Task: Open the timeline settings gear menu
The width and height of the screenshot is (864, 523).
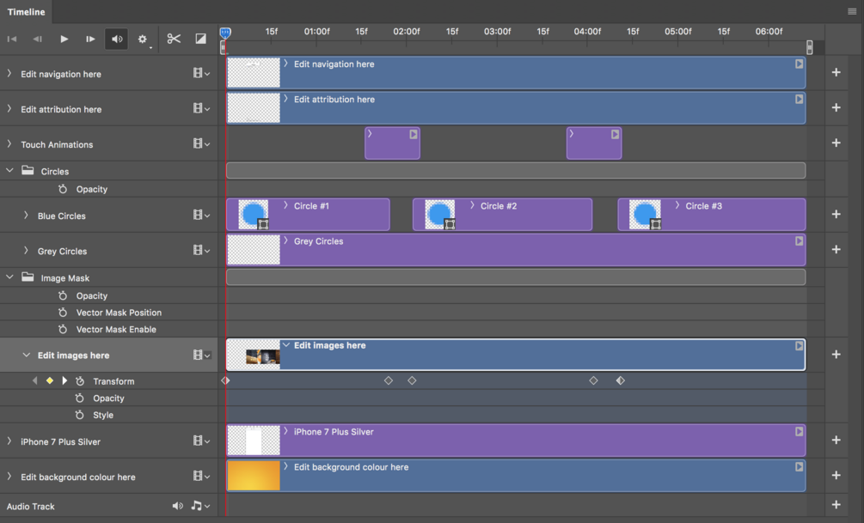Action: [x=143, y=39]
